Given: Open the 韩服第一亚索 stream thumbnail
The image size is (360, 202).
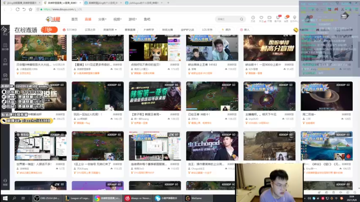Looking at the screenshot, I should tap(155, 96).
